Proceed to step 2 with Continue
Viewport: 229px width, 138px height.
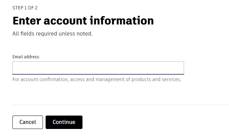click(x=64, y=122)
